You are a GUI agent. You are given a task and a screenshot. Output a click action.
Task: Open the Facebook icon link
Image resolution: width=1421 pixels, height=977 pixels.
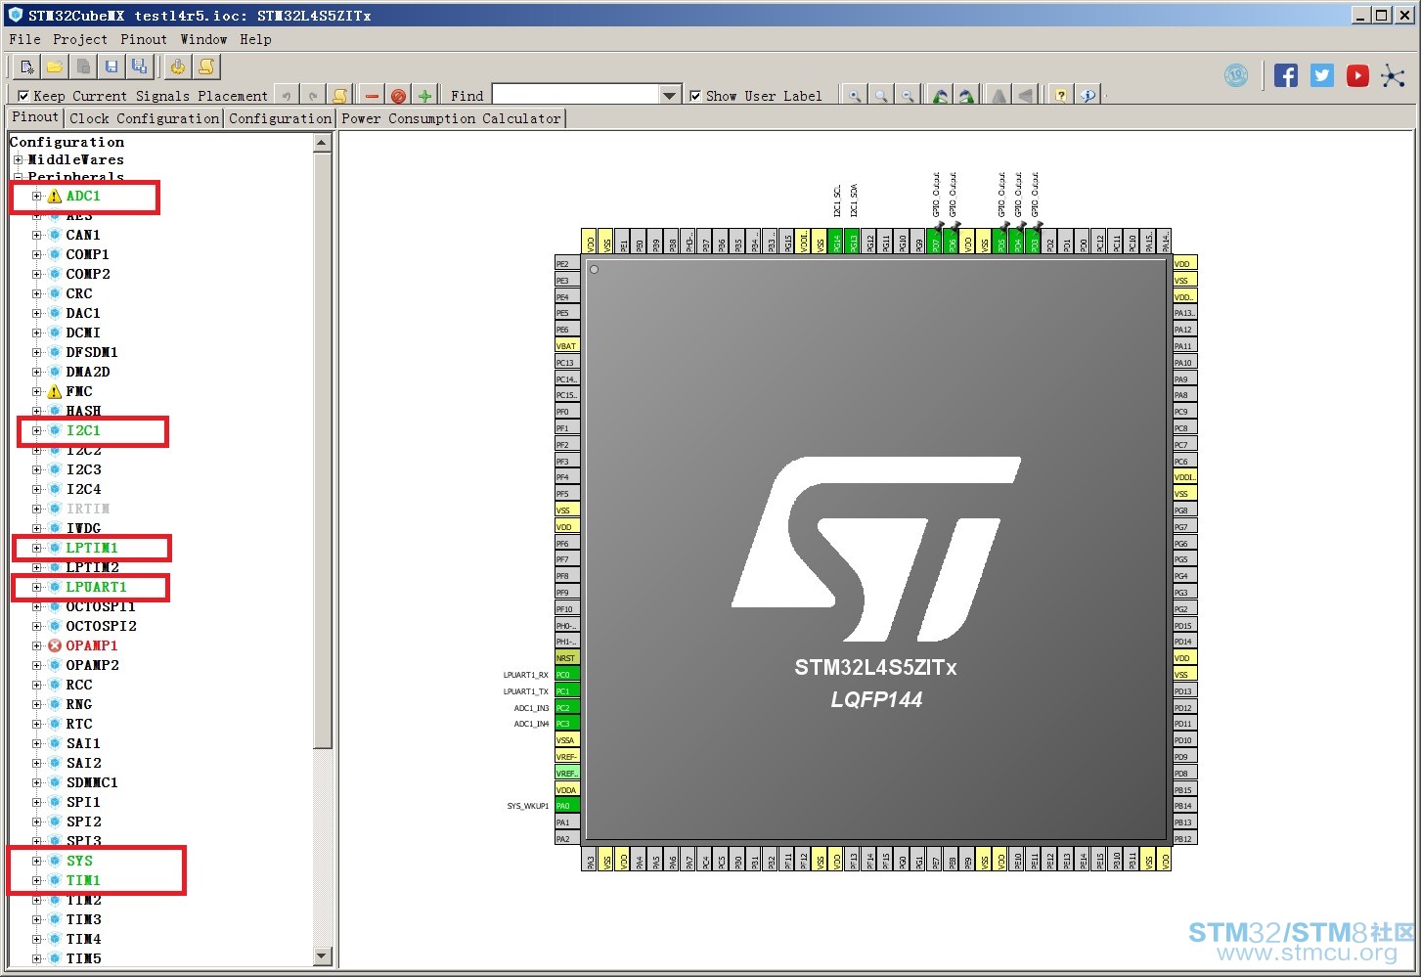pyautogui.click(x=1286, y=75)
